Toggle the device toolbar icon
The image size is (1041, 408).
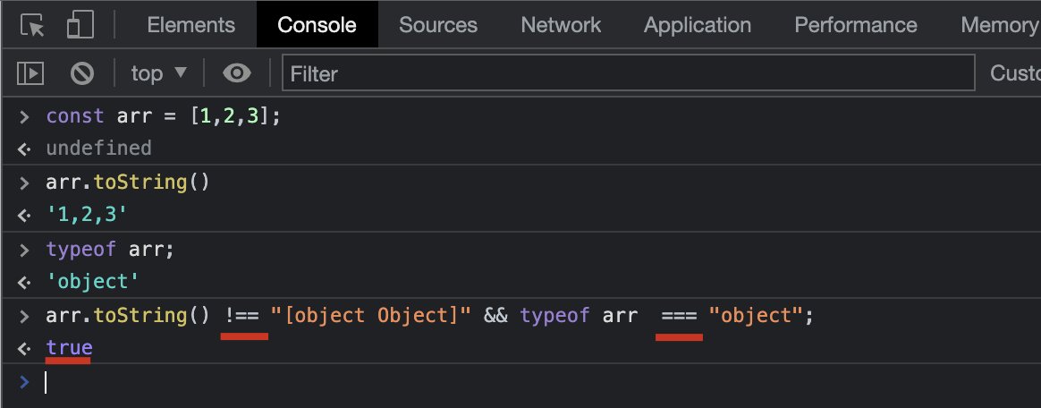click(x=80, y=25)
